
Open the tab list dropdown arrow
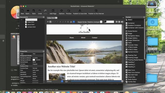(123, 18)
